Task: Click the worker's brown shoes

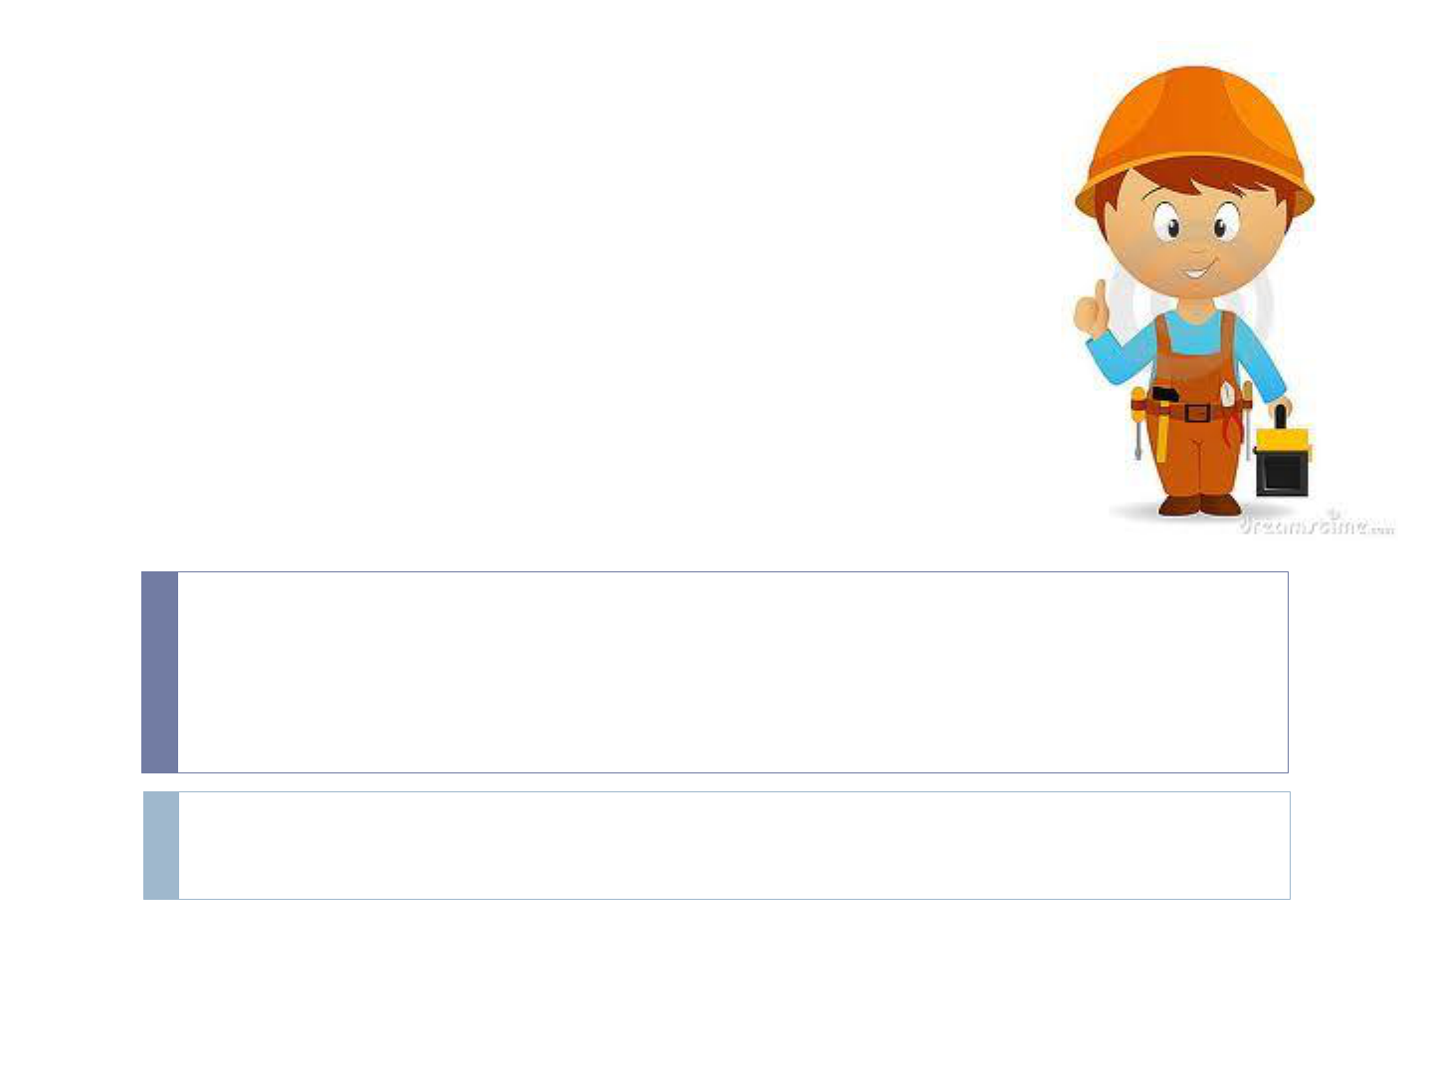Action: (x=1200, y=505)
